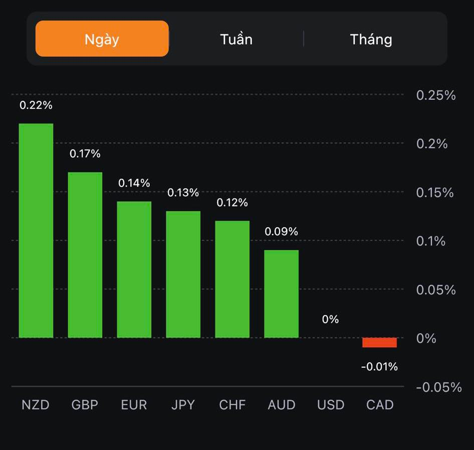474x450 pixels.
Task: Tap the GBP green bar
Action: click(85, 255)
